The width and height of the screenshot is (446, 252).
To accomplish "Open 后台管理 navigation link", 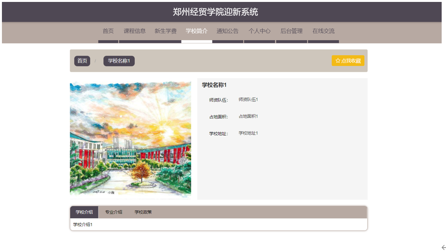I will (x=292, y=31).
